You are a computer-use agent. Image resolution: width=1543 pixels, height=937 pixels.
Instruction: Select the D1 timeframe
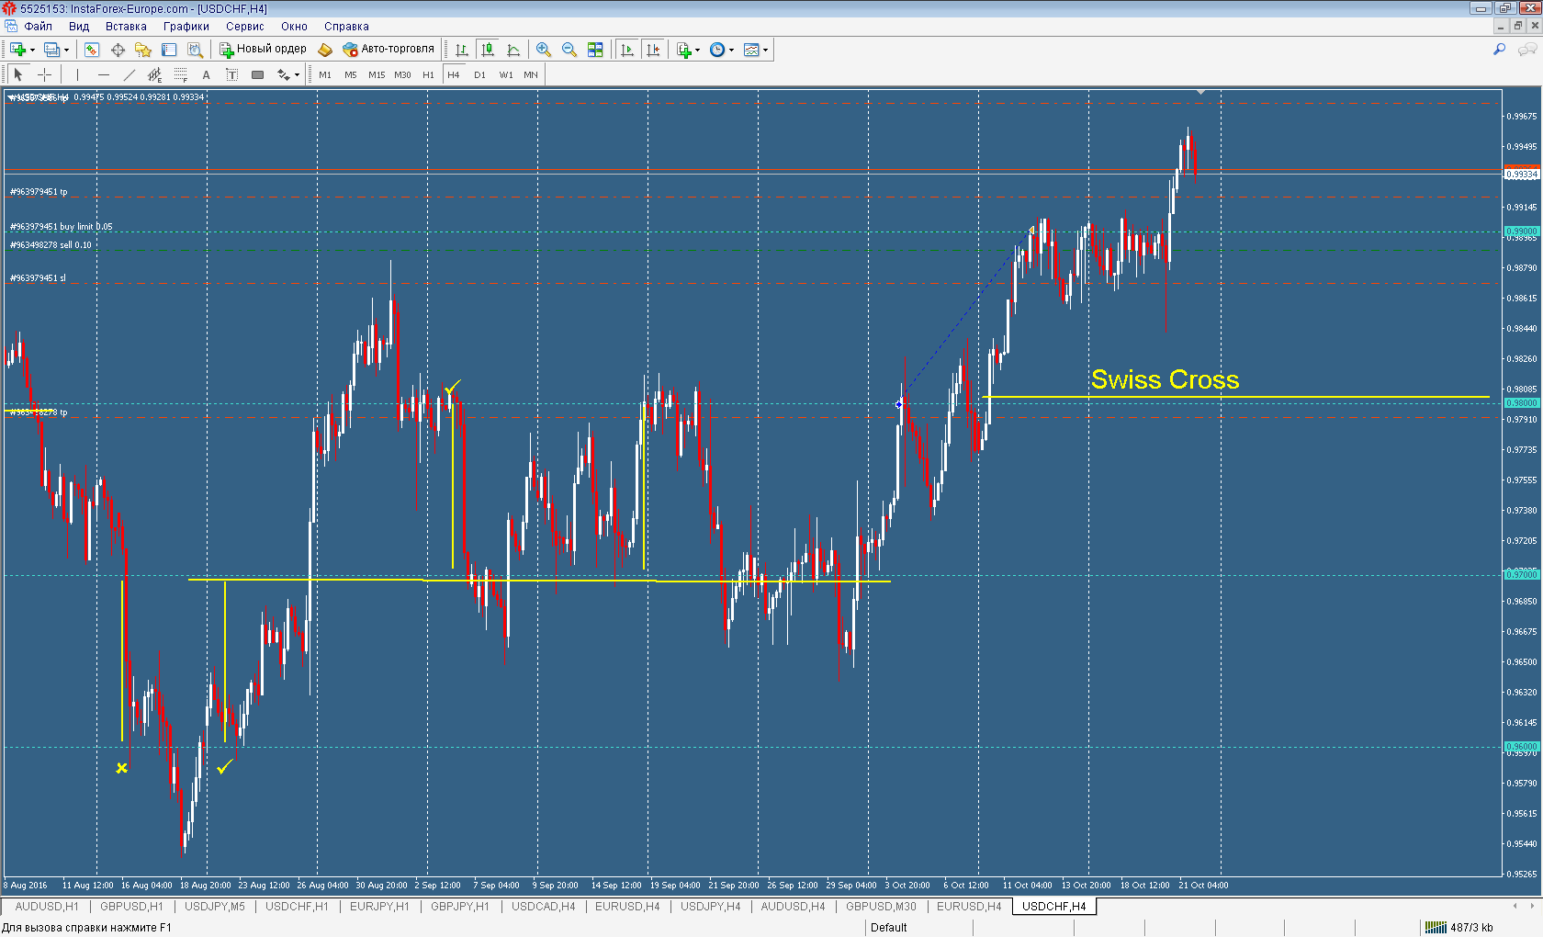pyautogui.click(x=479, y=74)
